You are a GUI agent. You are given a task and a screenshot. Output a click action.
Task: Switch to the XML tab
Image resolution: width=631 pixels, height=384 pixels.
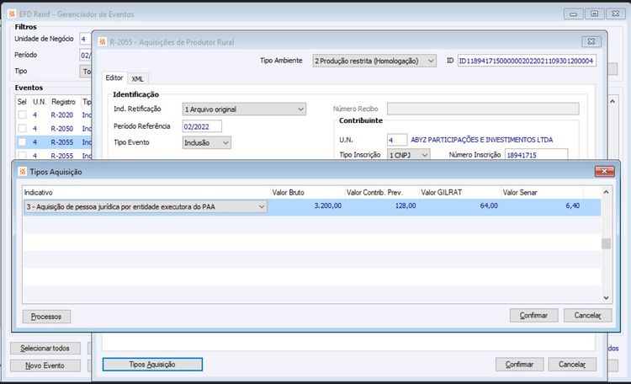pyautogui.click(x=138, y=79)
